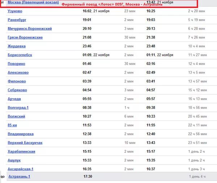This screenshot has width=217, height=183.
Task: Select Себряково arrival time 04:54
Action: click(x=87, y=90)
